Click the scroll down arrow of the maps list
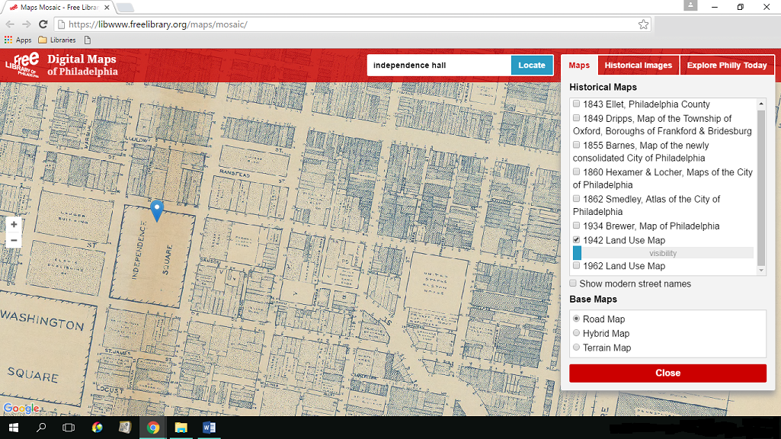 coord(761,271)
